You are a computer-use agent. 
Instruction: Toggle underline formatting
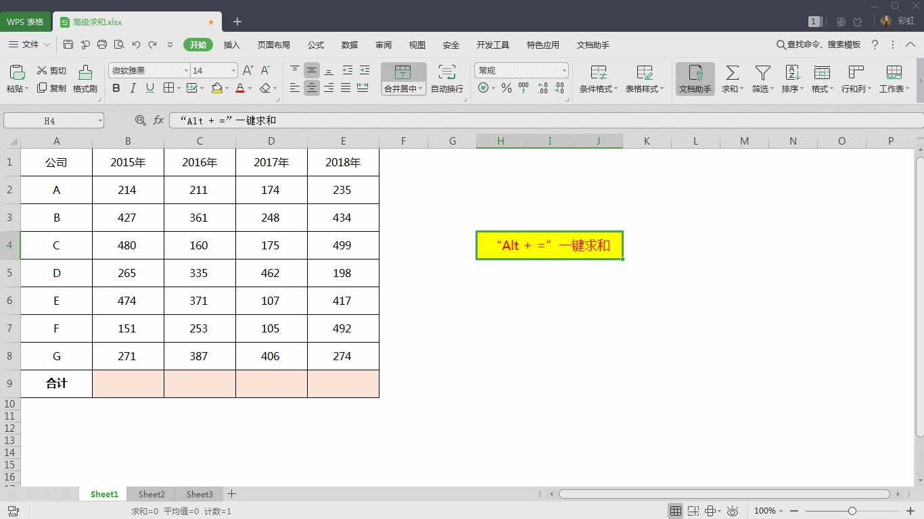[149, 88]
